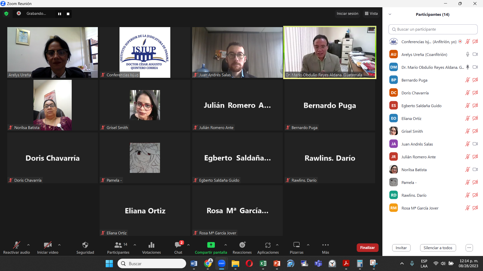Toggle microphone for Dr. Mario Obdulio Reyes in list

468,67
